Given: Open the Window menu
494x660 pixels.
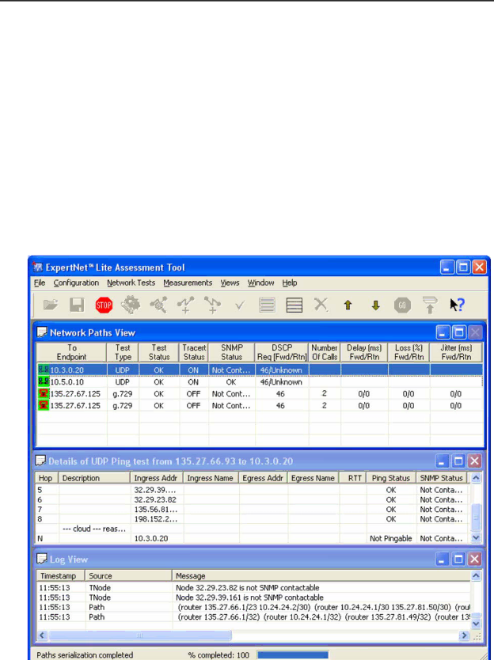Looking at the screenshot, I should tap(260, 283).
